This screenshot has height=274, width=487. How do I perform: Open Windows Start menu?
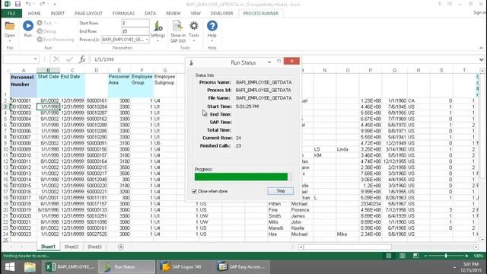[x=10, y=267]
